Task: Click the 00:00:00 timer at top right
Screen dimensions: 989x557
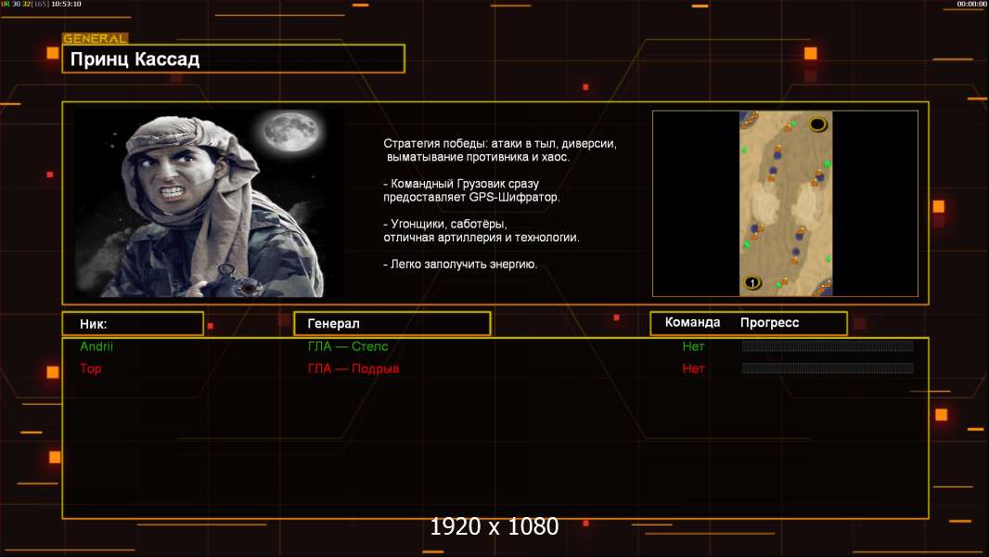Action: click(972, 4)
